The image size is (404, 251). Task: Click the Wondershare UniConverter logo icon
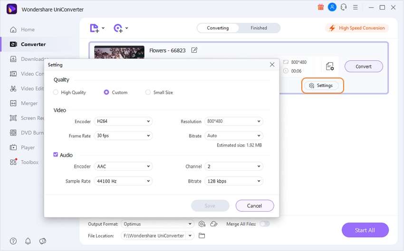tap(11, 10)
